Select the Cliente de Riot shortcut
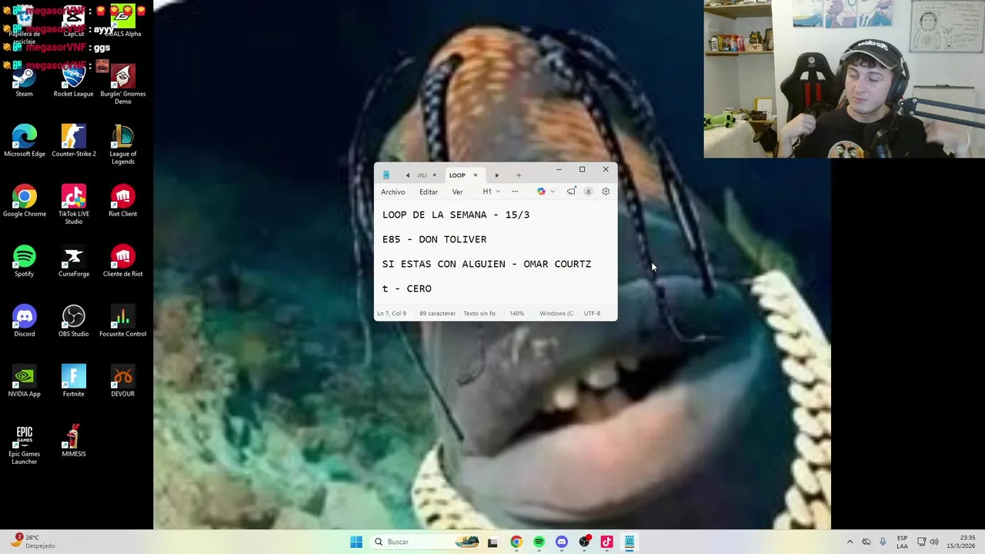The width and height of the screenshot is (985, 554). pos(122,261)
